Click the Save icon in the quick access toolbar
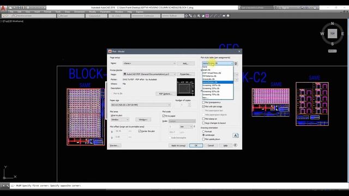349x196 pixels. click(19, 8)
